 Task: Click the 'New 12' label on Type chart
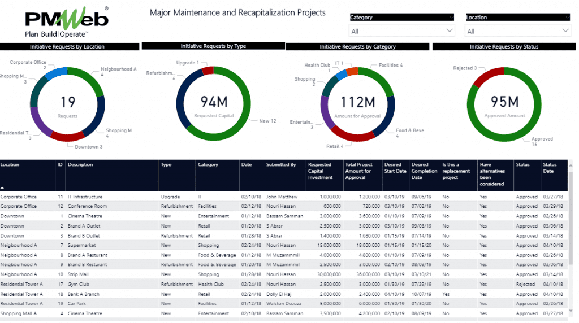coord(267,121)
